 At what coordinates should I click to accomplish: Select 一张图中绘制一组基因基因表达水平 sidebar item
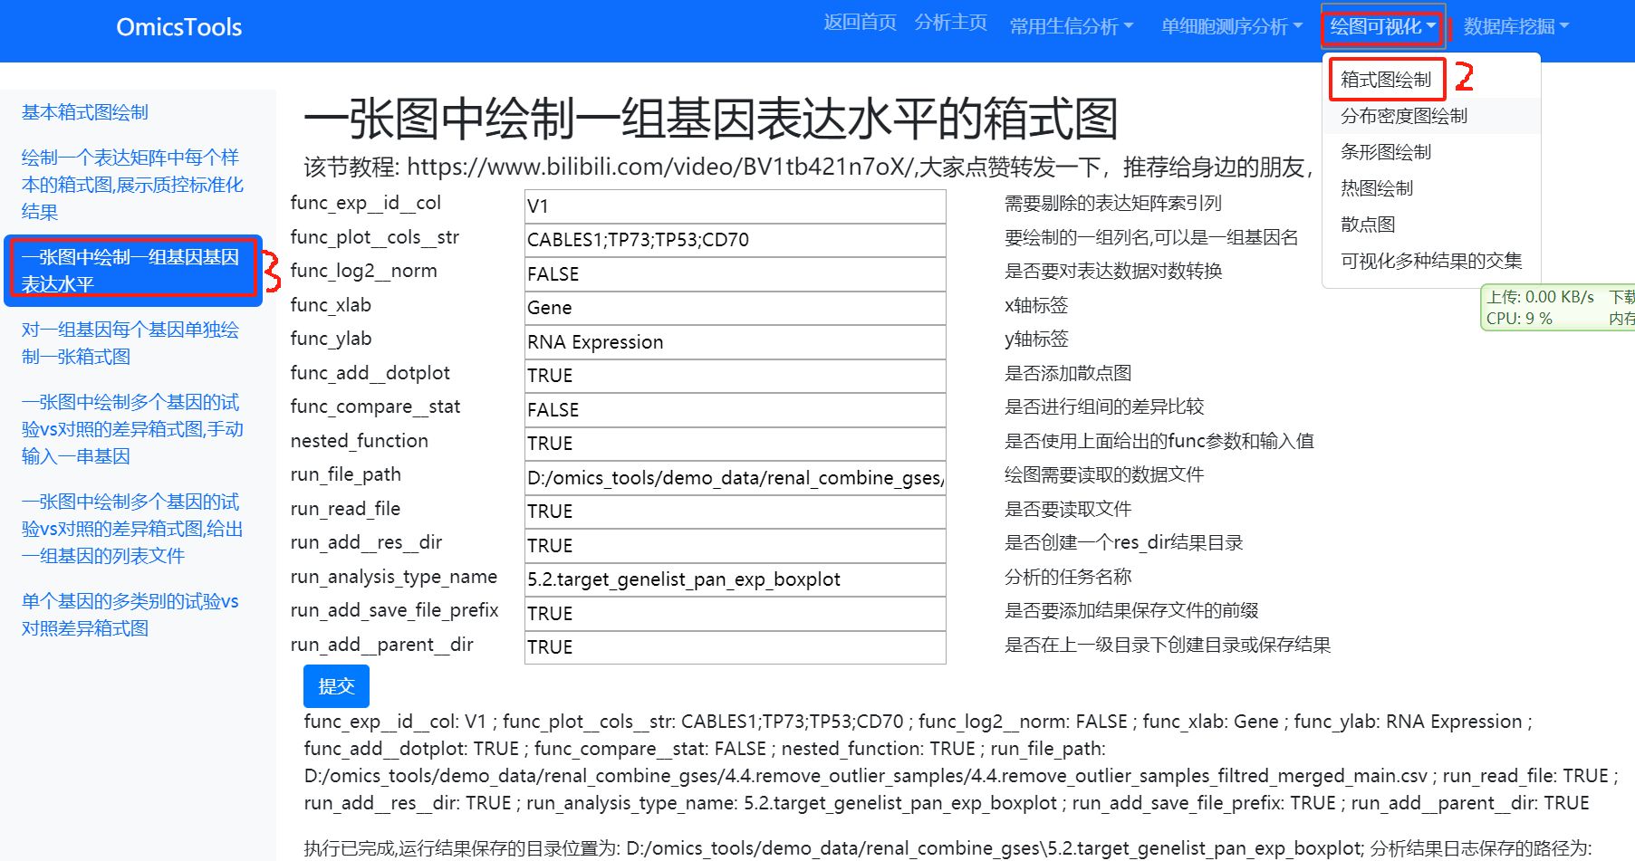coord(132,271)
